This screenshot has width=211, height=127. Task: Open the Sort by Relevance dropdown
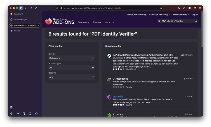[72, 58]
